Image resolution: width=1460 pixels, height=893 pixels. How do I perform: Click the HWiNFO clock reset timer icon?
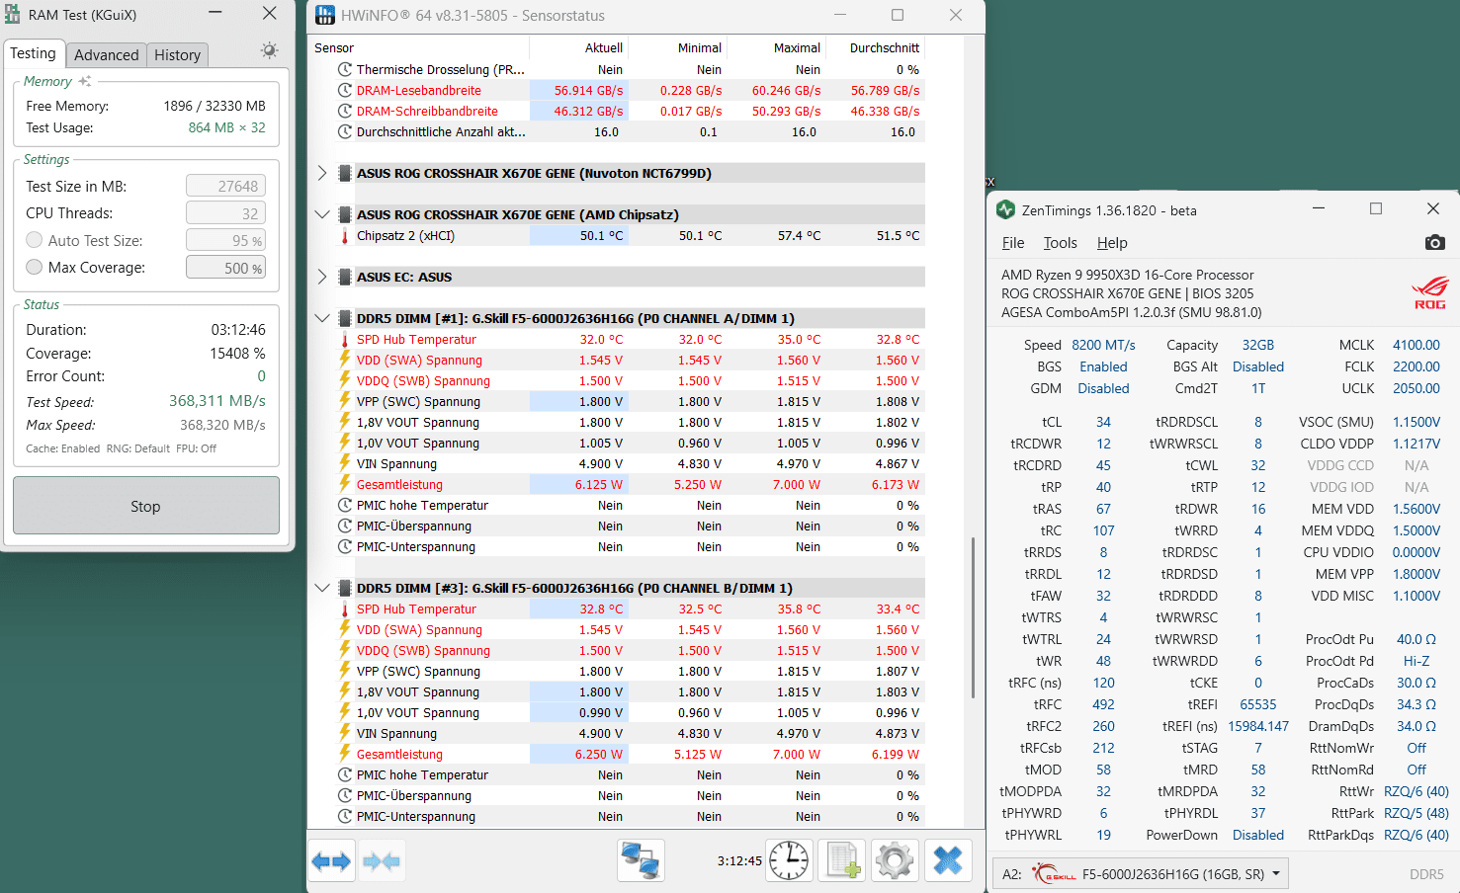789,860
